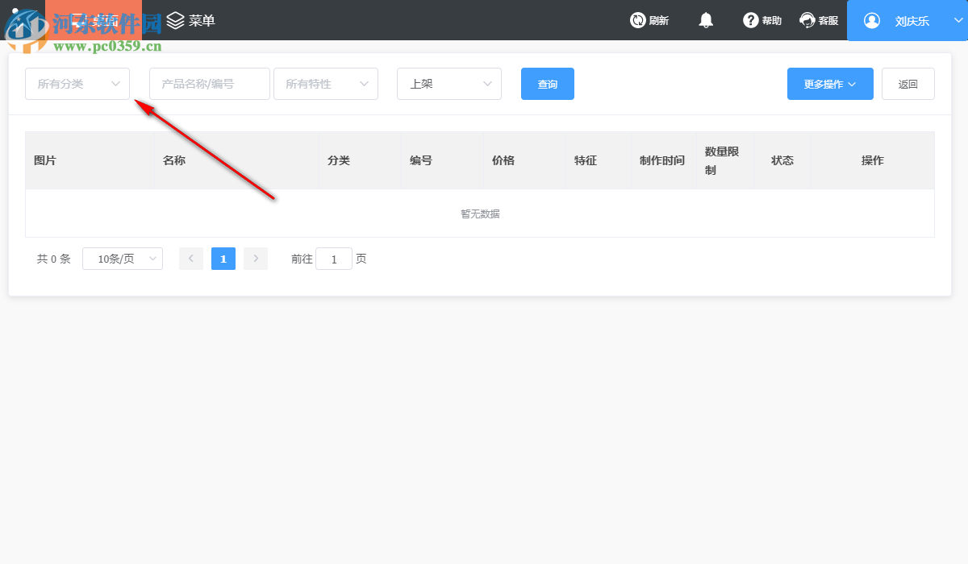The height and width of the screenshot is (564, 968).
Task: Open the 菜单 menu
Action: (200, 20)
